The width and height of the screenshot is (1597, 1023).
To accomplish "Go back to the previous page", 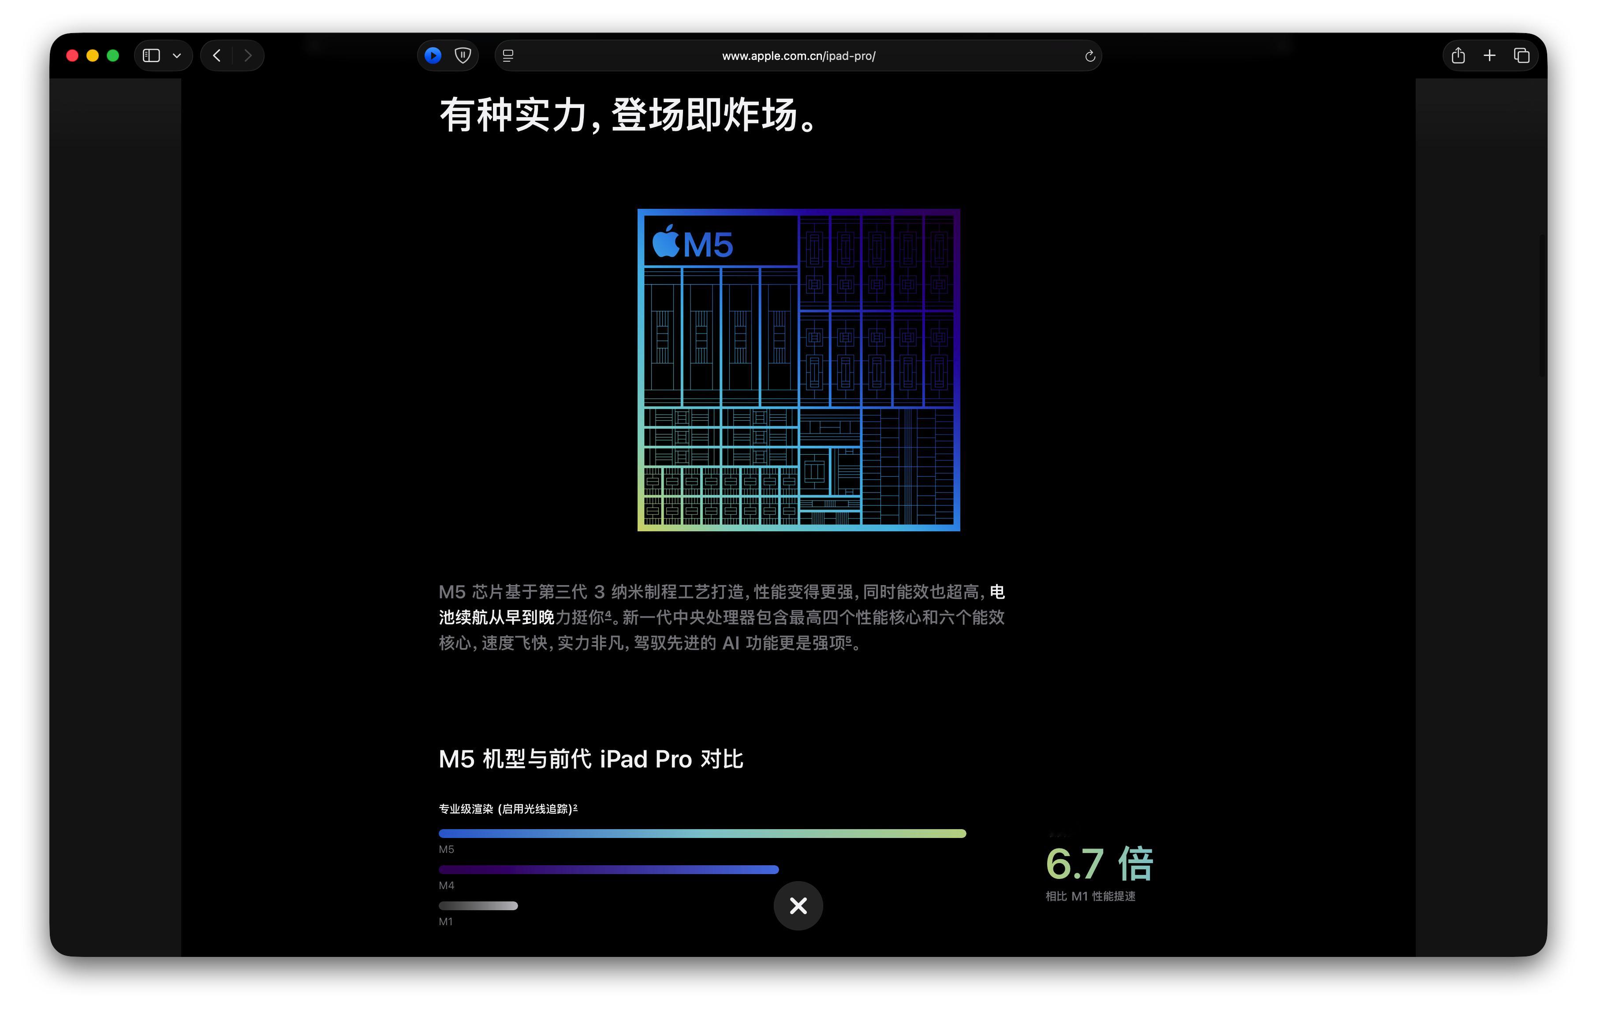I will (217, 56).
